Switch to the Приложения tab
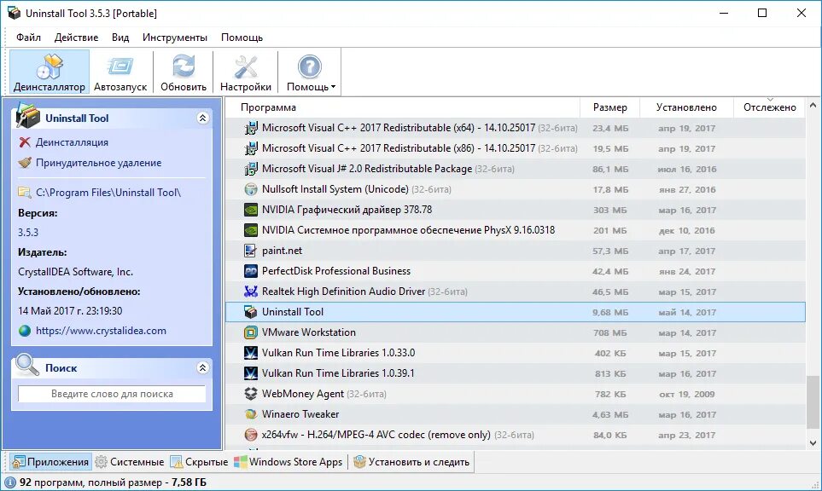Image resolution: width=822 pixels, height=491 pixels. click(x=50, y=462)
